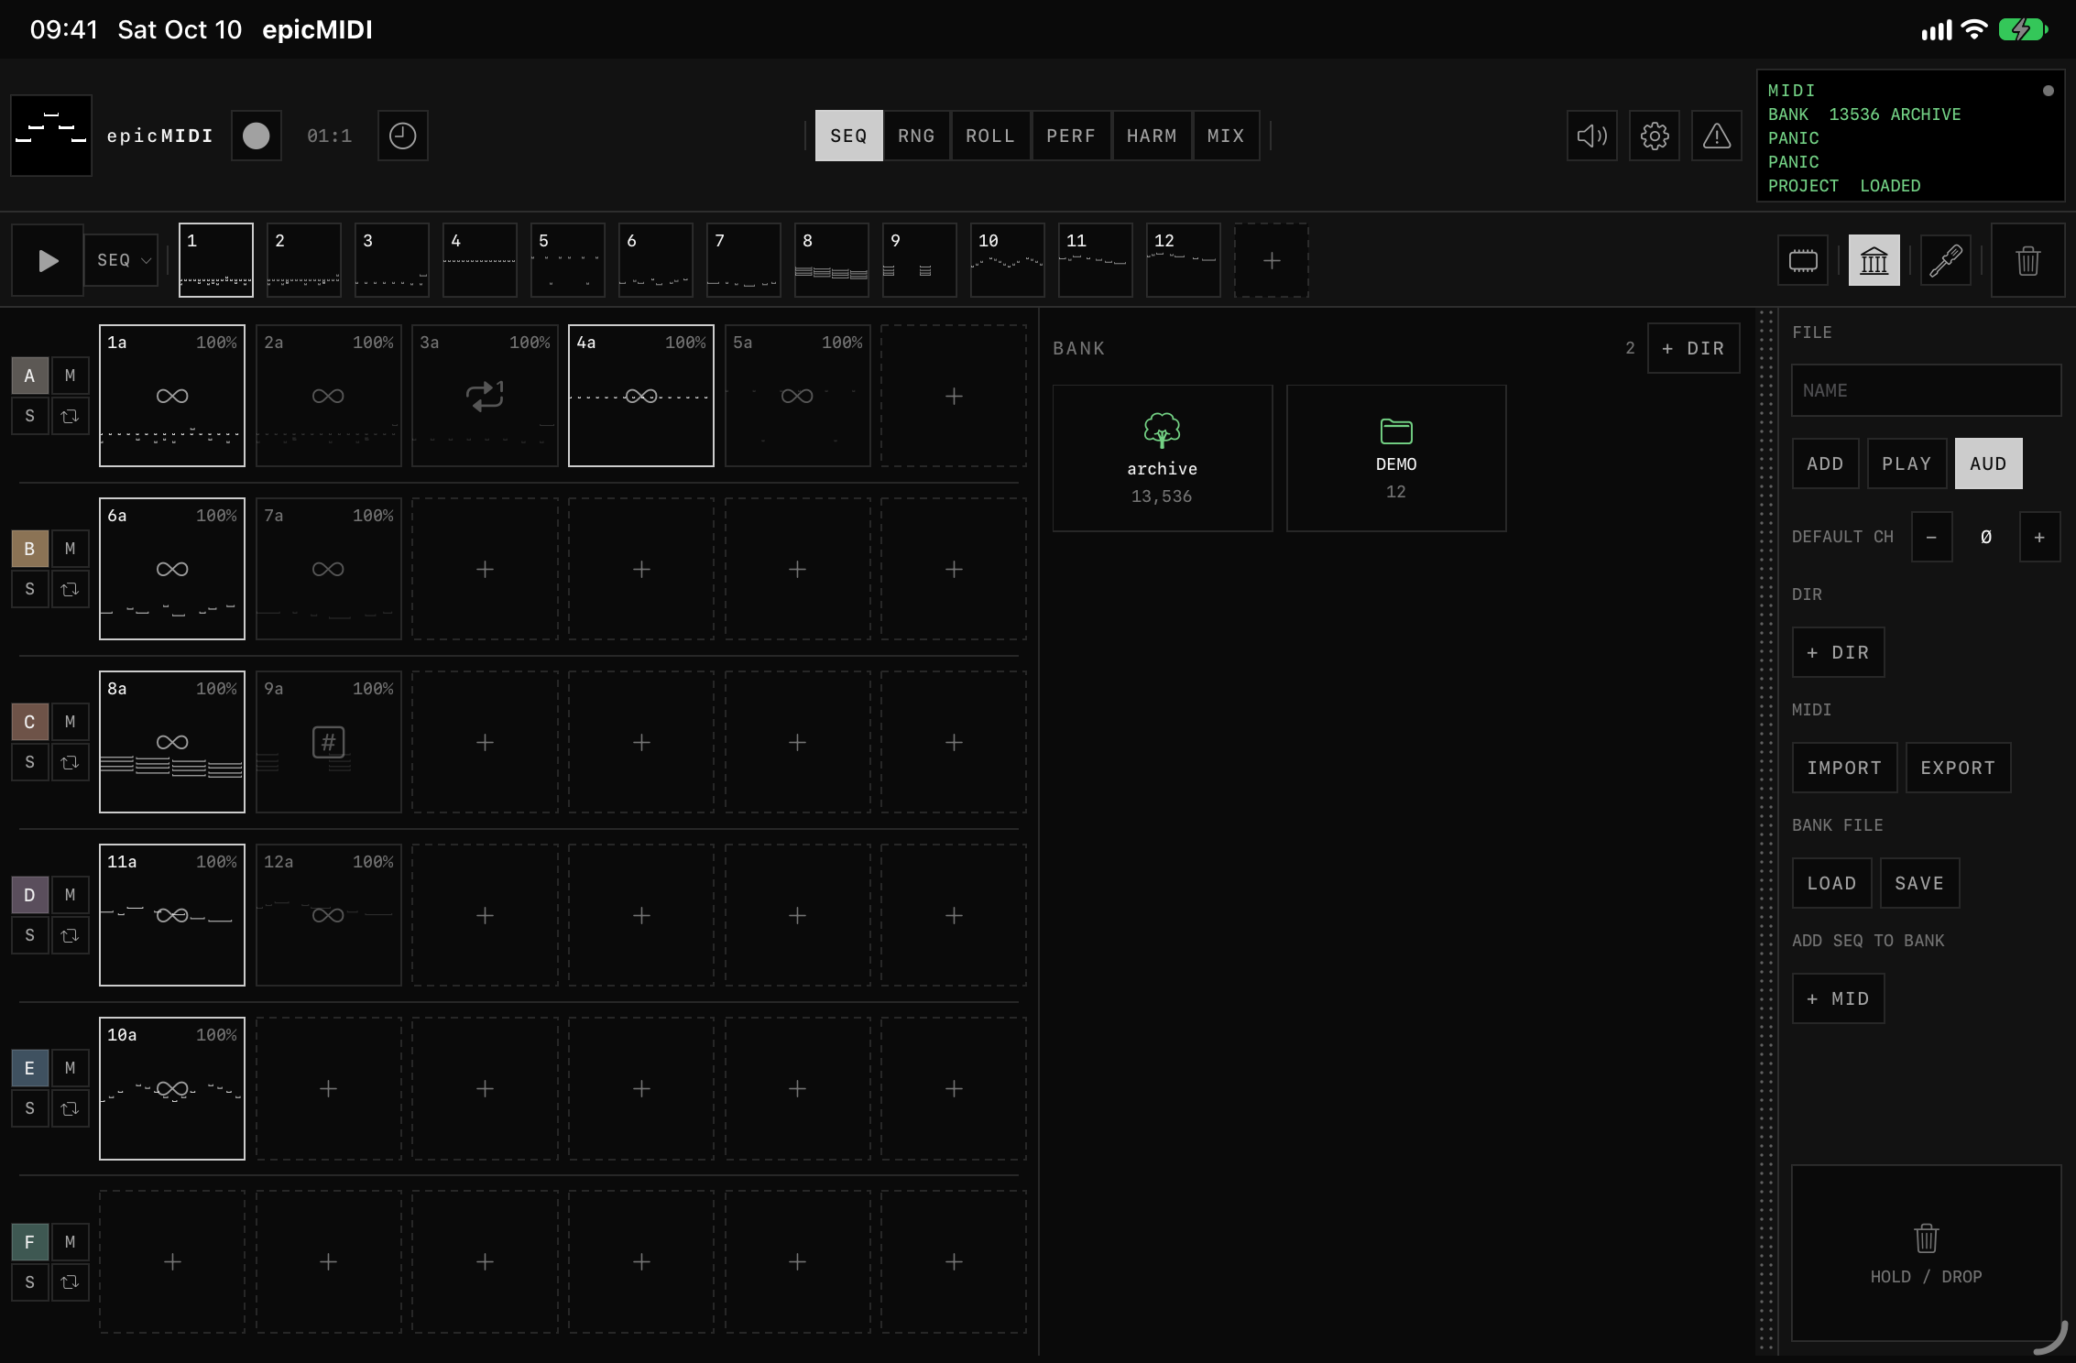Click the record circle button
Image resolution: width=2076 pixels, height=1363 pixels.
tap(257, 136)
